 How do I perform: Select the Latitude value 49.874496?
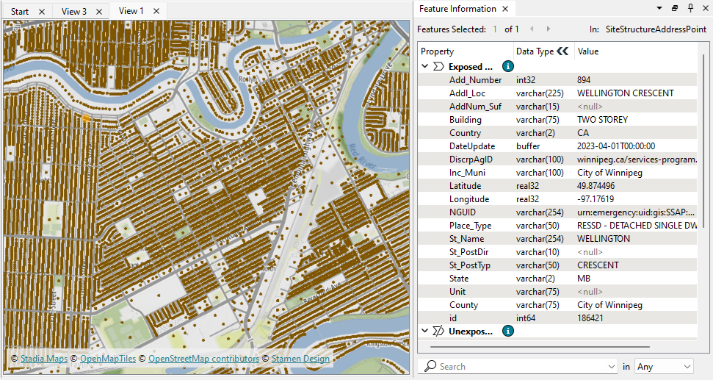596,186
